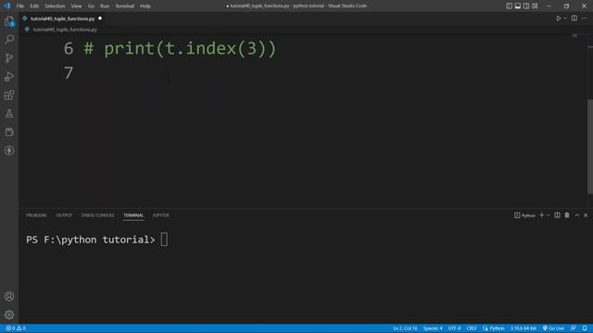Open the Explorer view in activity bar
The image size is (593, 333).
tap(9, 21)
